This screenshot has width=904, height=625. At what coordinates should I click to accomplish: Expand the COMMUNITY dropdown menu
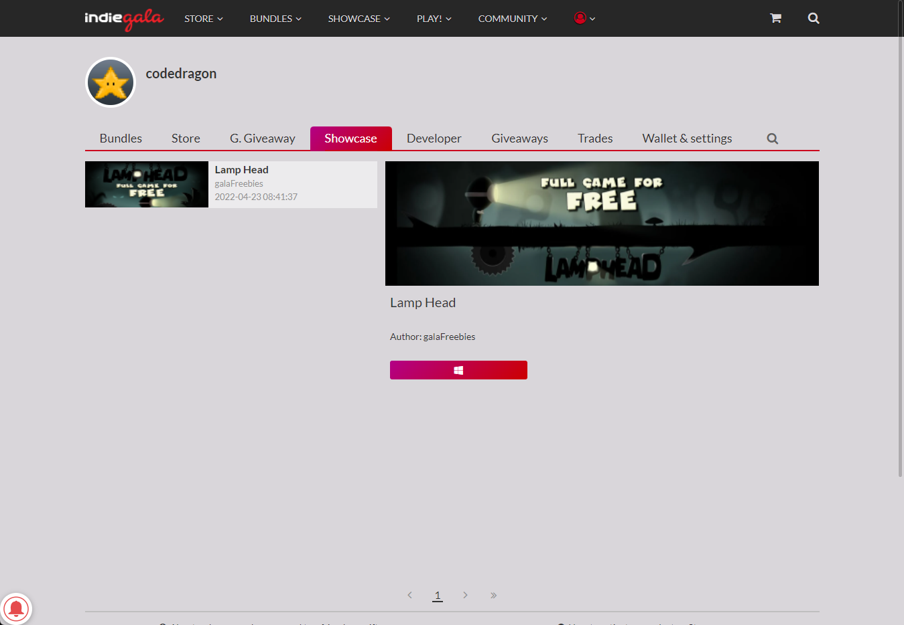(513, 19)
